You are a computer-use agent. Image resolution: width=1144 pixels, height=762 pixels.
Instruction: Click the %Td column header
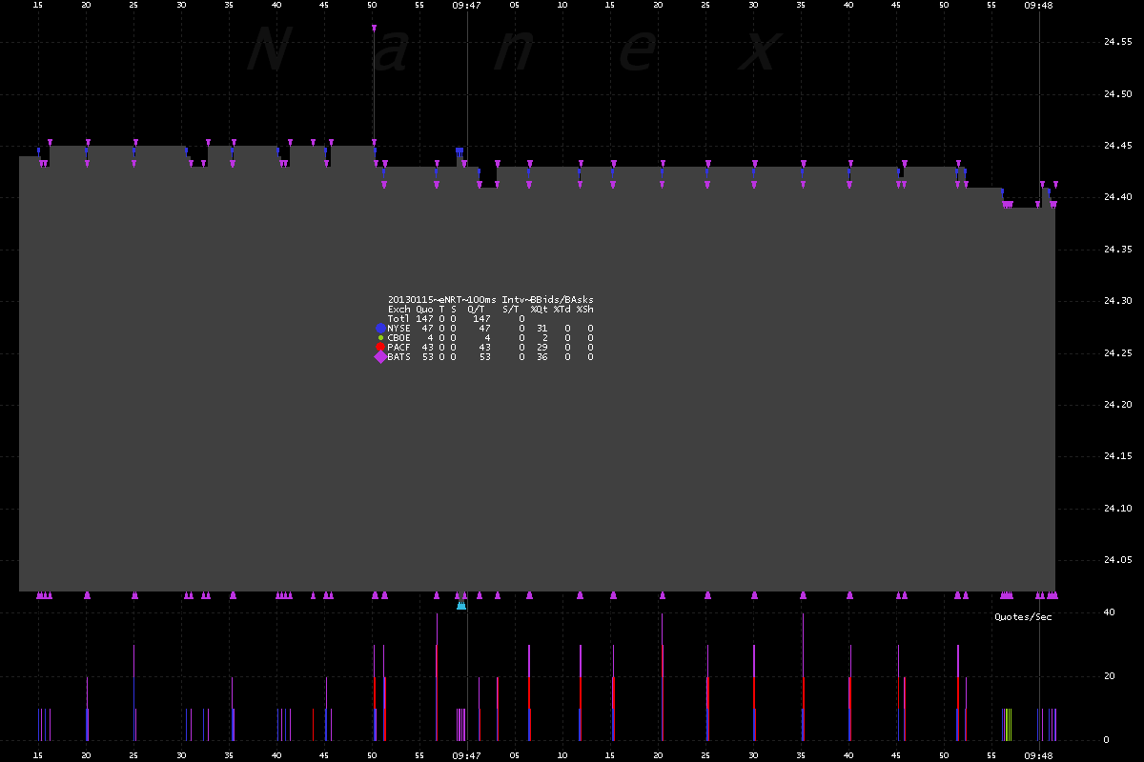(x=562, y=309)
